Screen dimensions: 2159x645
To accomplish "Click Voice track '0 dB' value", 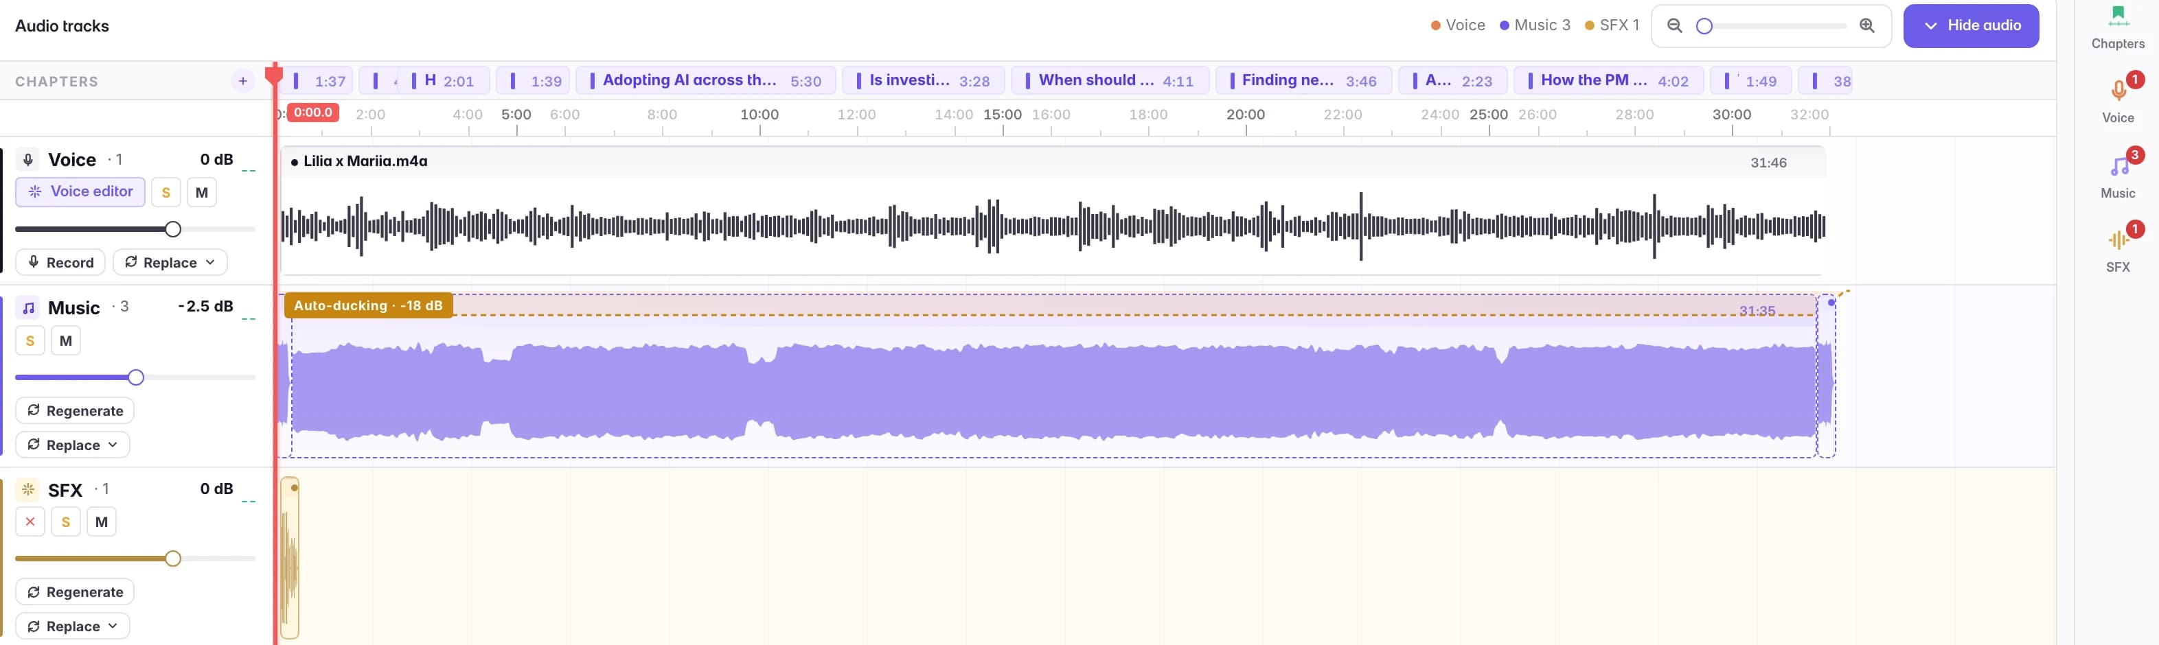I will tap(216, 159).
